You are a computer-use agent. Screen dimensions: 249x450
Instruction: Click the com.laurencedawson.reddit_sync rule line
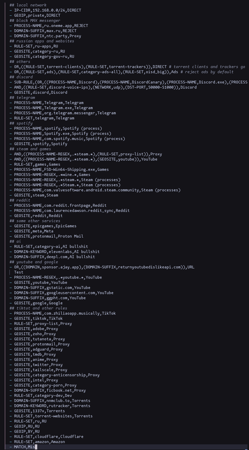click(x=72, y=211)
